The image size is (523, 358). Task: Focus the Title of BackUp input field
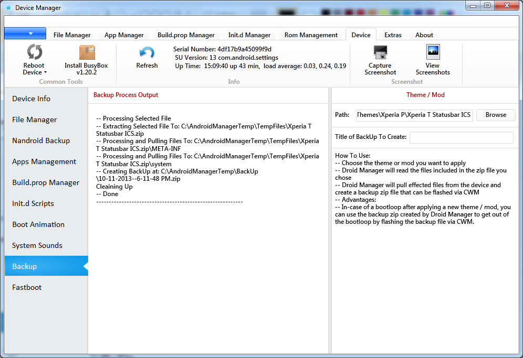coord(461,137)
